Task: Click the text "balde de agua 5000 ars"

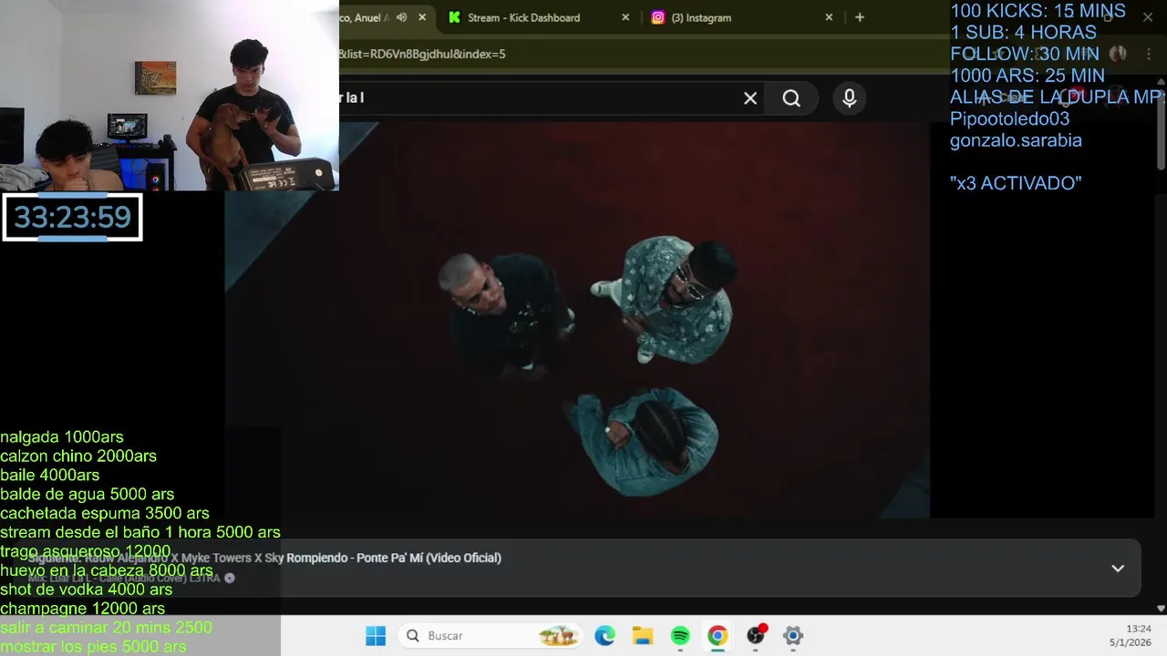Action: pos(88,495)
